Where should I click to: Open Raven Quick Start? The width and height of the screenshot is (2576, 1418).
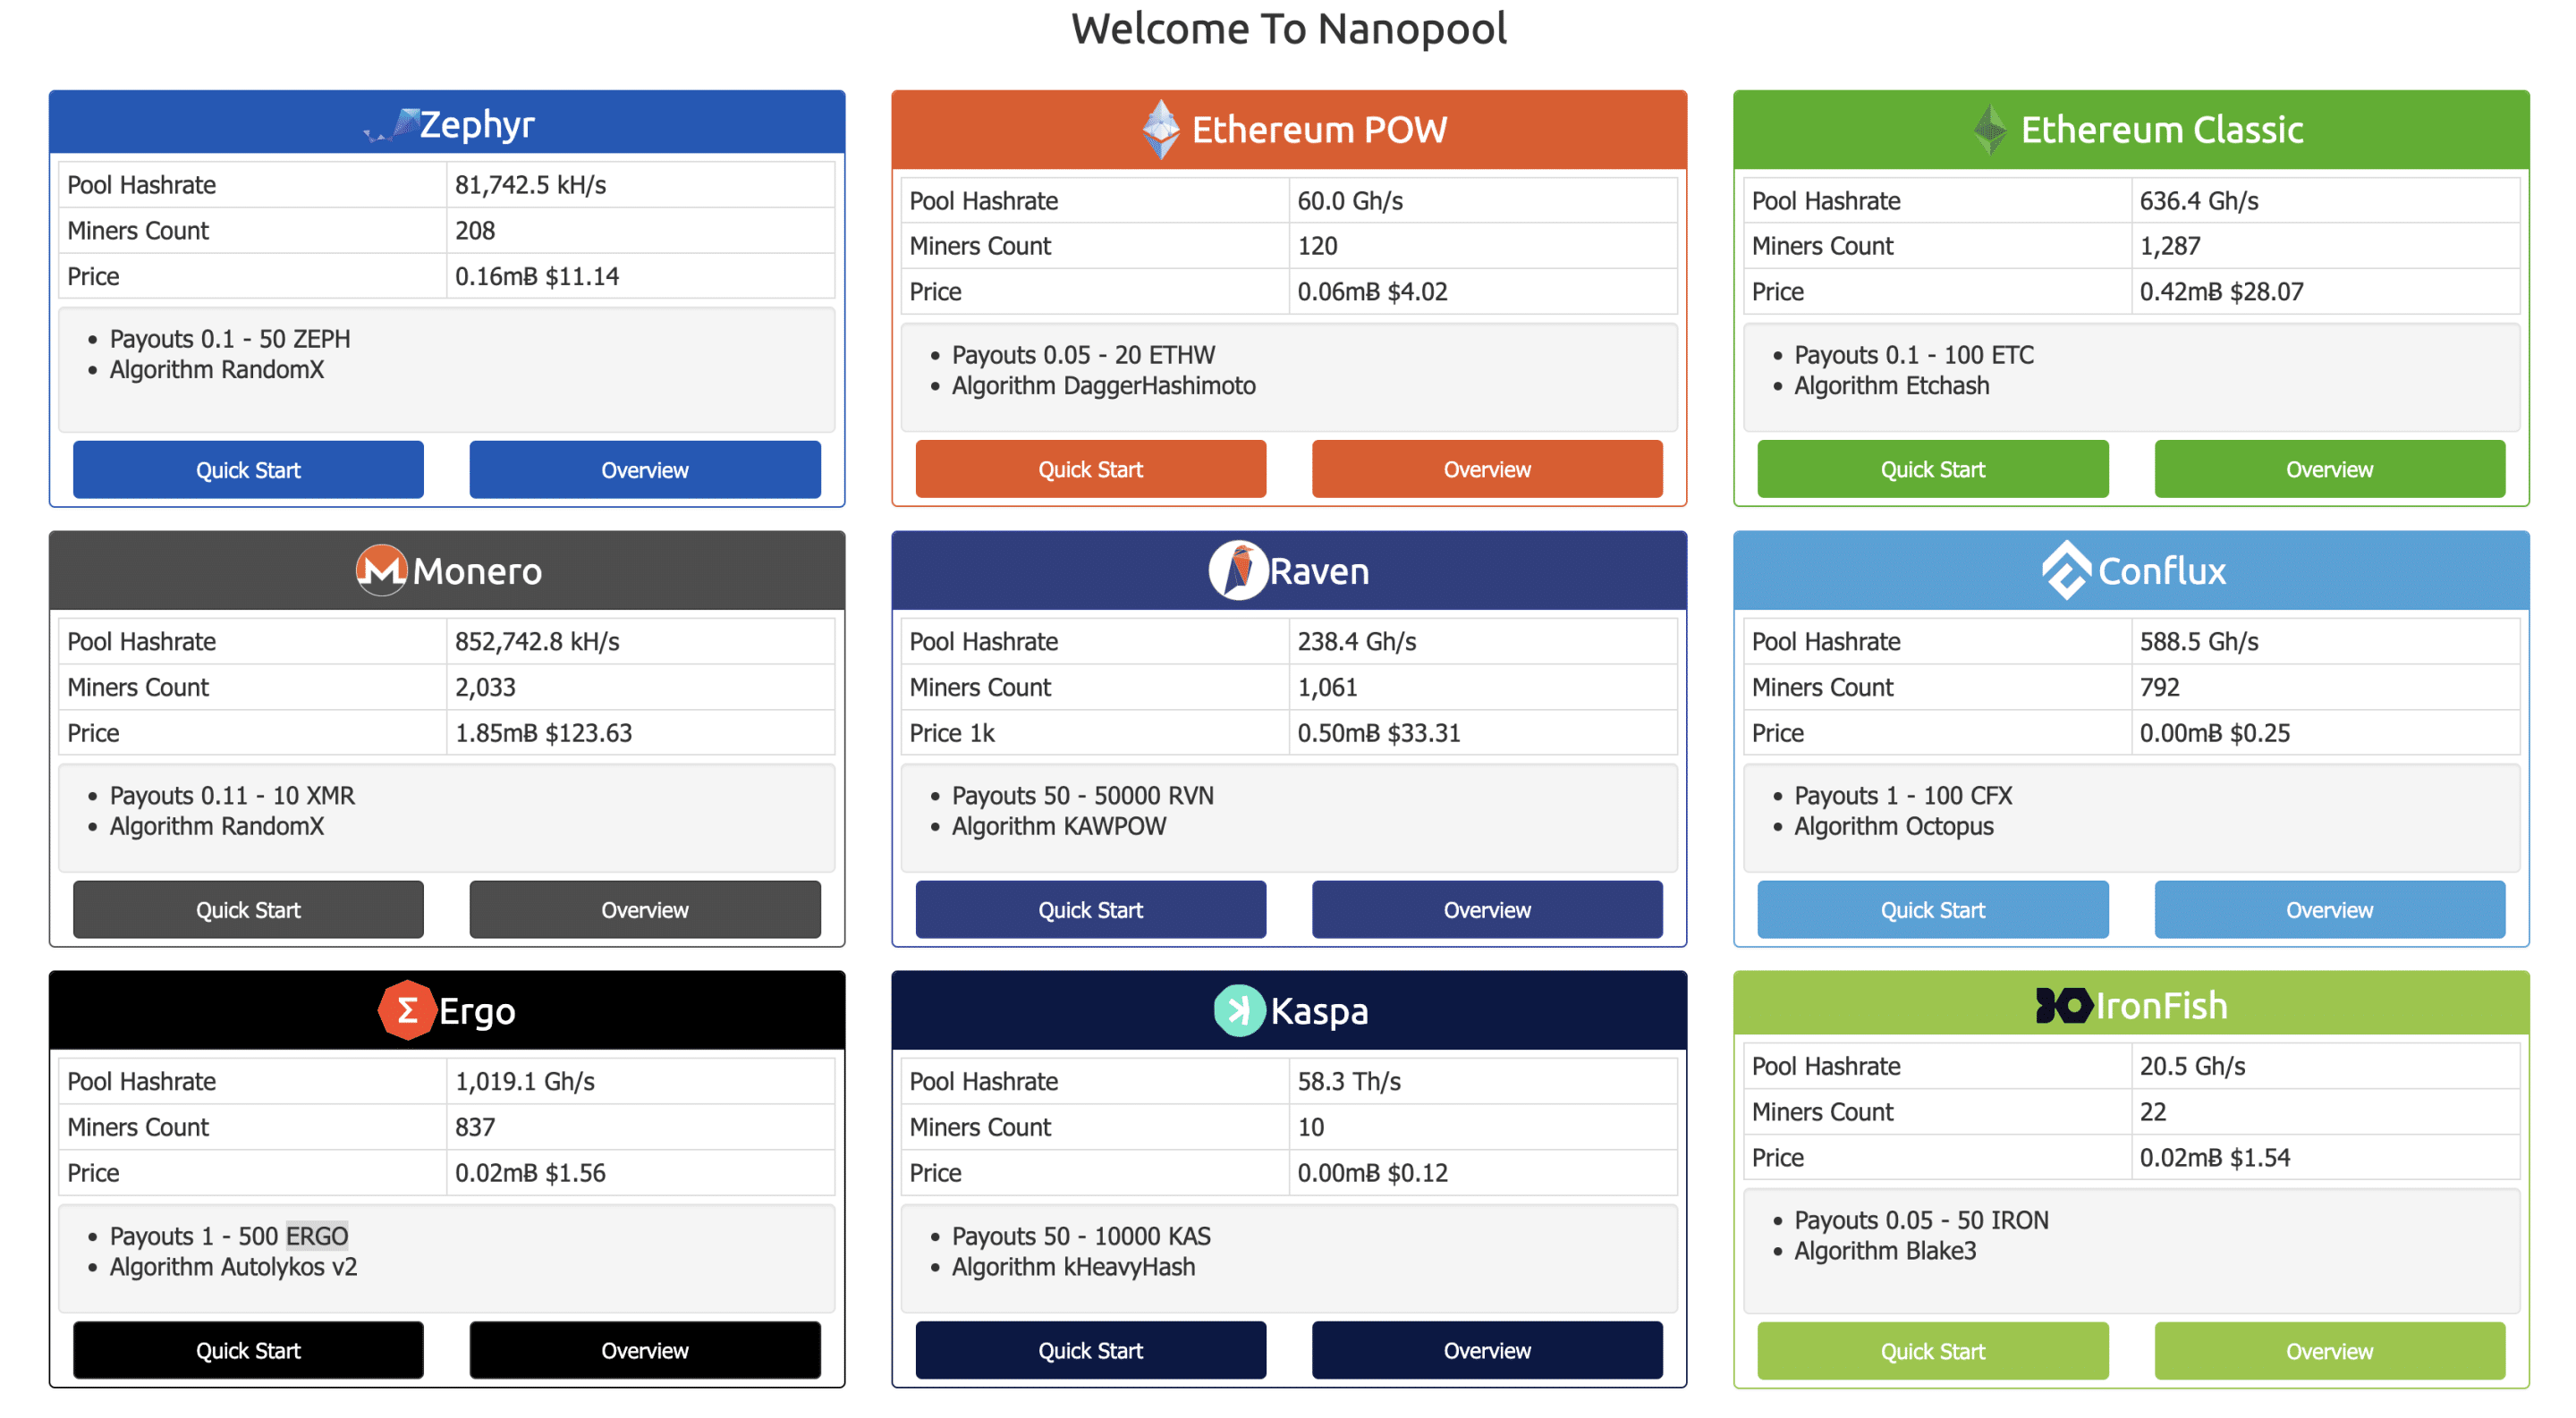(x=1091, y=909)
